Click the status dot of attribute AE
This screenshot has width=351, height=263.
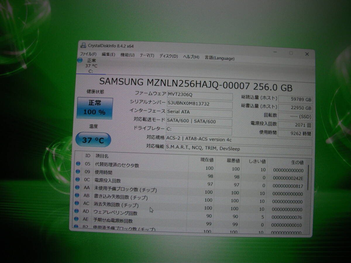tap(76, 218)
